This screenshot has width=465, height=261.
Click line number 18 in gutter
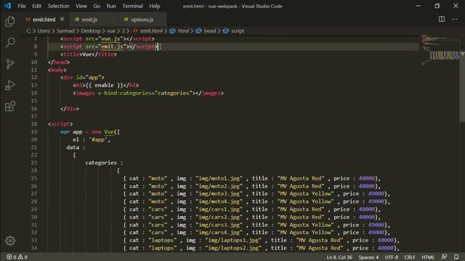click(34, 124)
